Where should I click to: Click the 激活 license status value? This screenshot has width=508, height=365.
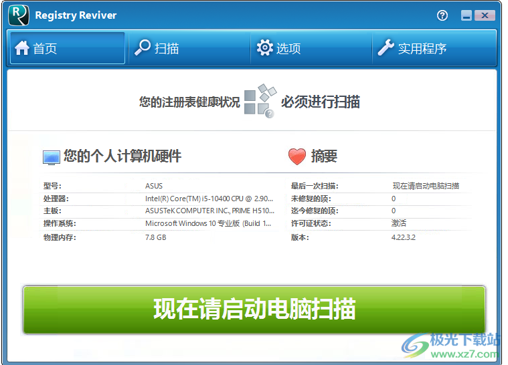pos(398,223)
